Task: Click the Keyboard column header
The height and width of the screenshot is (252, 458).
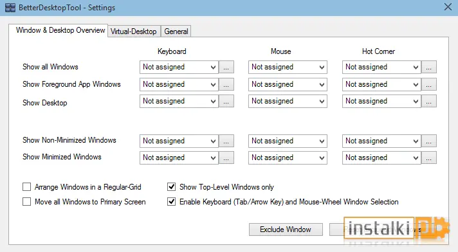Action: [x=172, y=51]
